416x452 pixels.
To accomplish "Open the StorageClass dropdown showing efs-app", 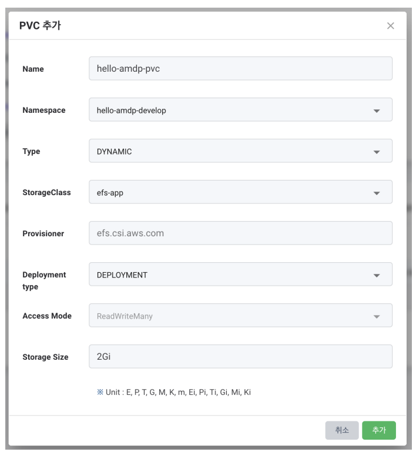I will tap(240, 192).
